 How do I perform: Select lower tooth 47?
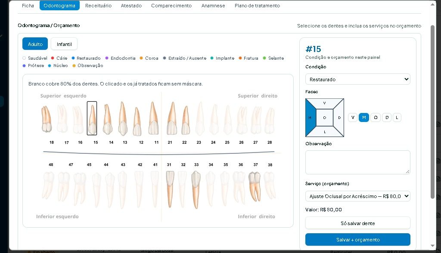click(x=64, y=186)
